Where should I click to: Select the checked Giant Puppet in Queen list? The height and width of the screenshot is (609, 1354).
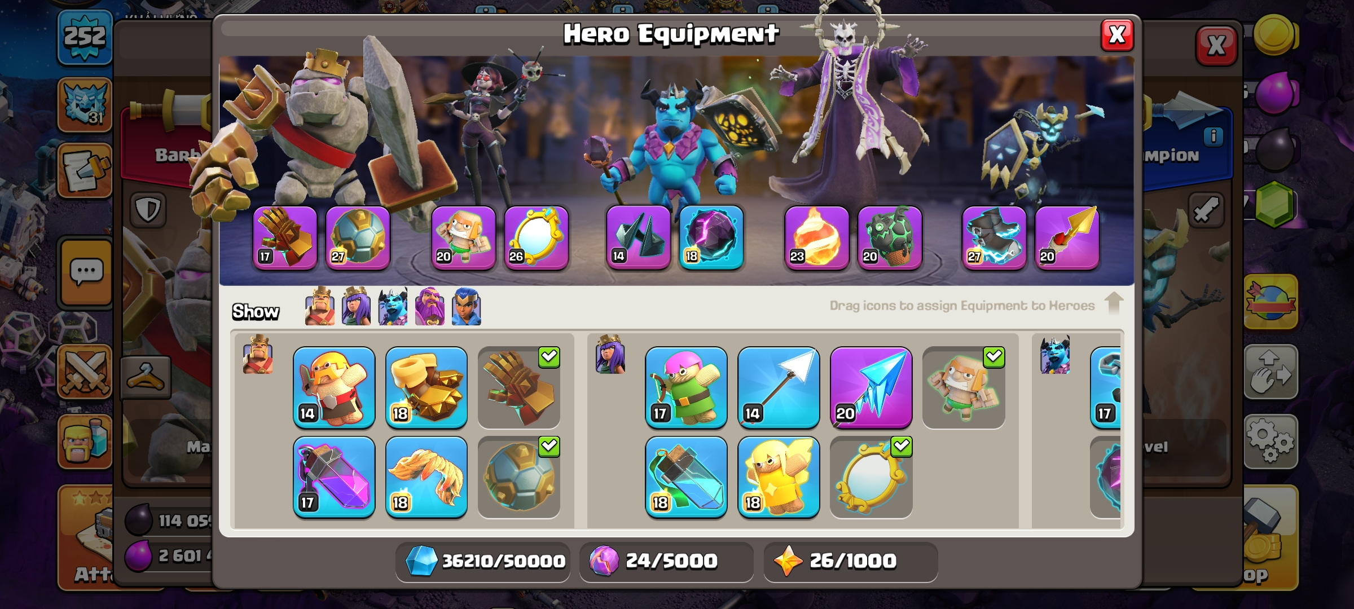tap(964, 387)
